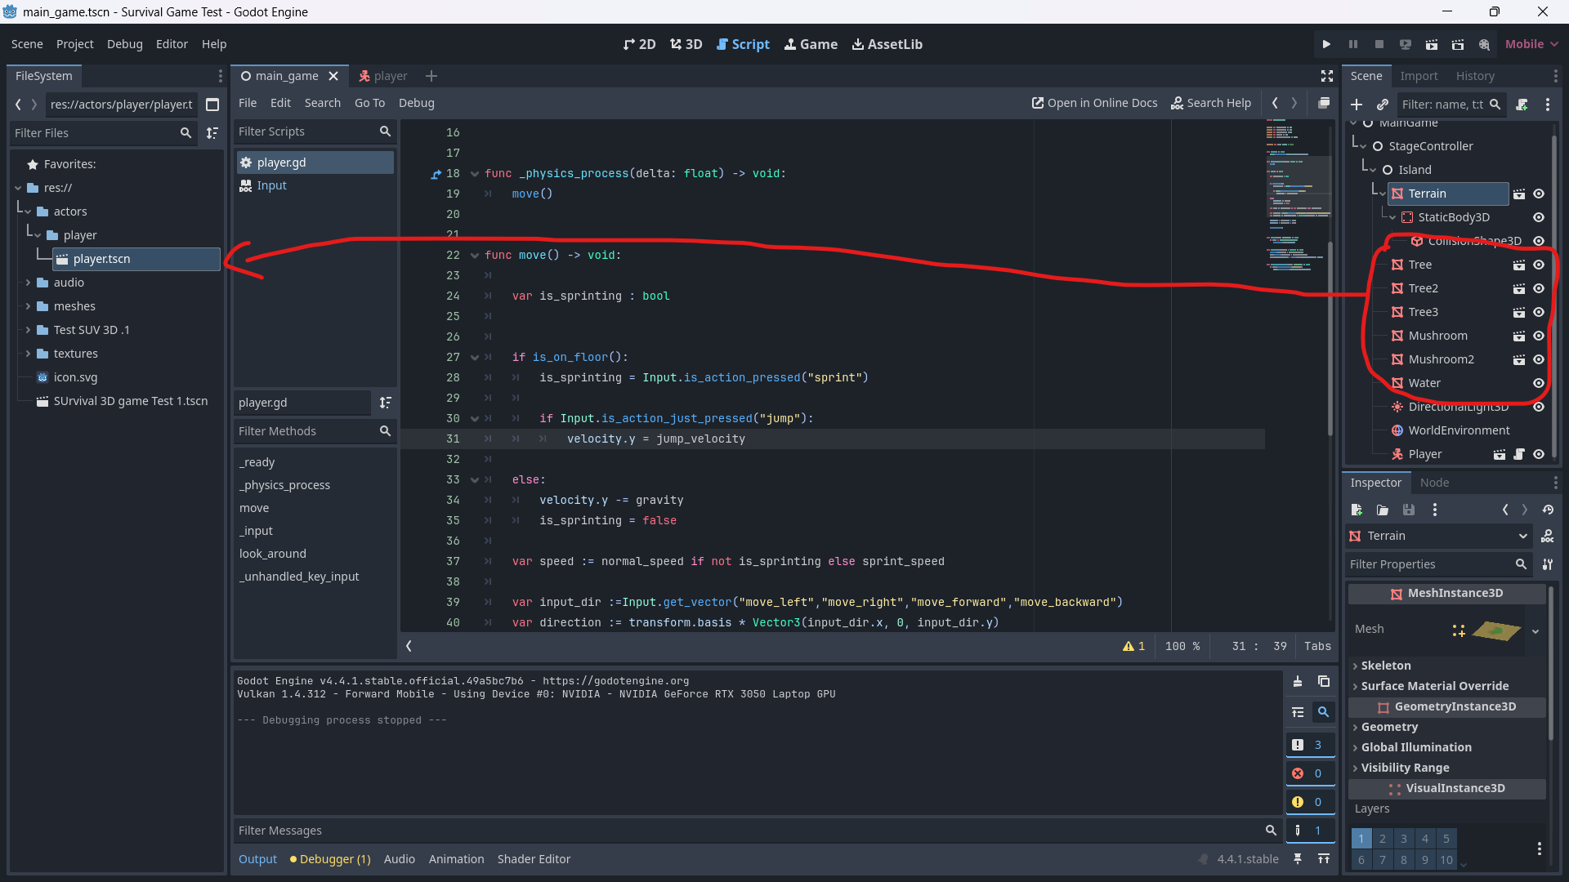This screenshot has width=1569, height=882.
Task: Toggle the scripts panel sort icon
Action: coord(385,403)
